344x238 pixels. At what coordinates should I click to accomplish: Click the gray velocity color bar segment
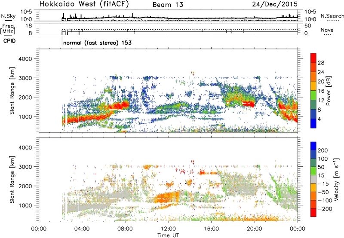pos(313,180)
